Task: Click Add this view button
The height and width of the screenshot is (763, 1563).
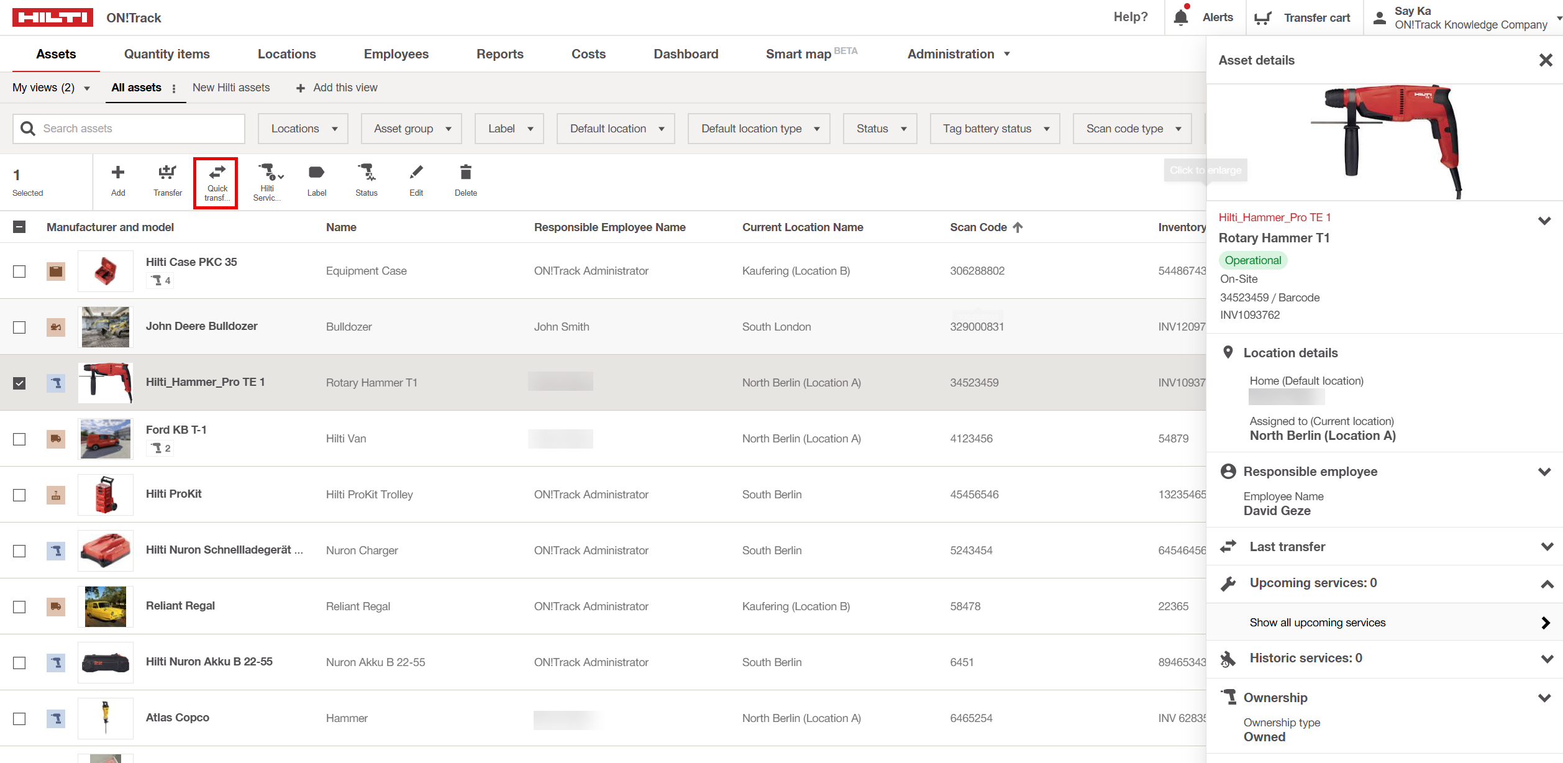Action: click(x=337, y=88)
